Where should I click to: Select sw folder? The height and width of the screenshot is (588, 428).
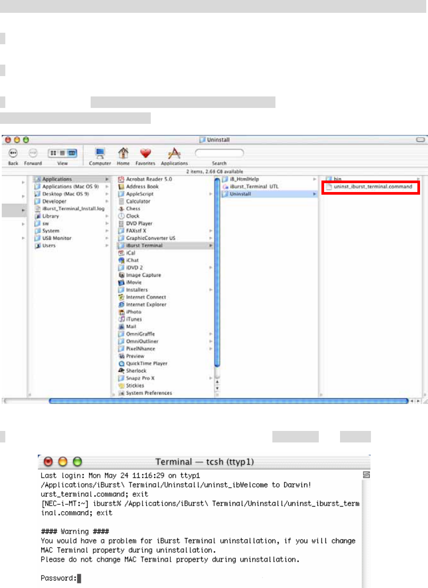[72, 223]
